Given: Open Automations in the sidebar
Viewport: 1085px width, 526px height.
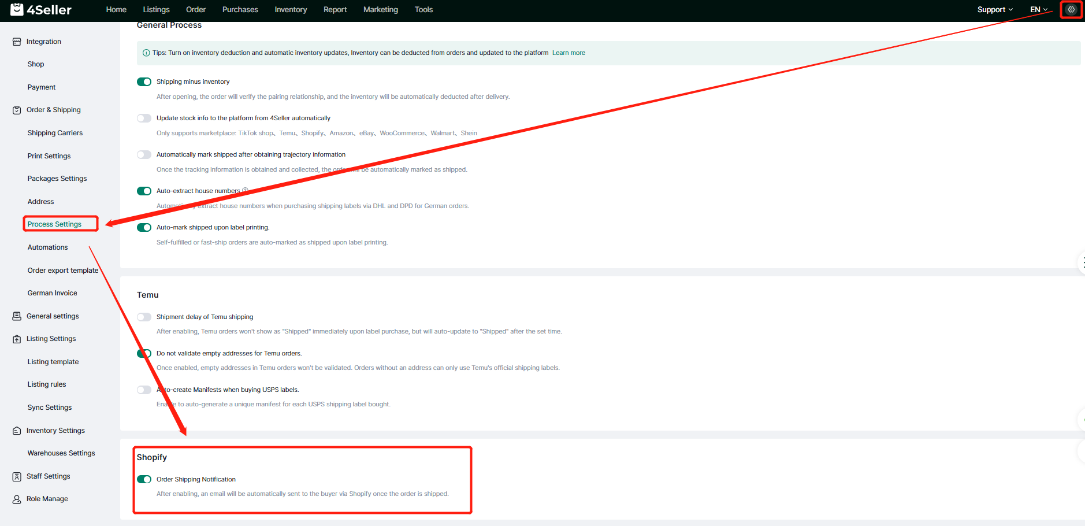Looking at the screenshot, I should tap(47, 247).
